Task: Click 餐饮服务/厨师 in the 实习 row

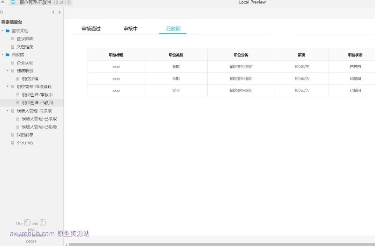Action: pos(241,90)
